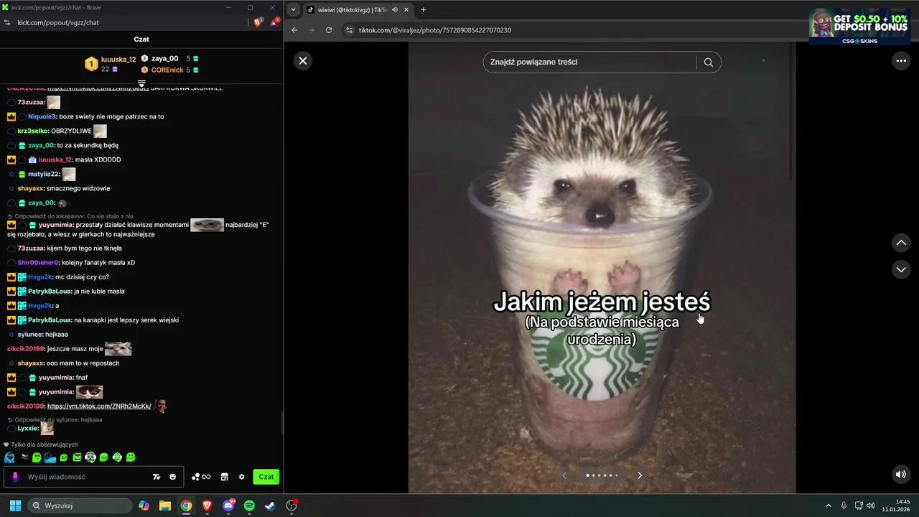919x517 pixels.
Task: Open the emoji picker smiley icon
Action: pyautogui.click(x=173, y=477)
